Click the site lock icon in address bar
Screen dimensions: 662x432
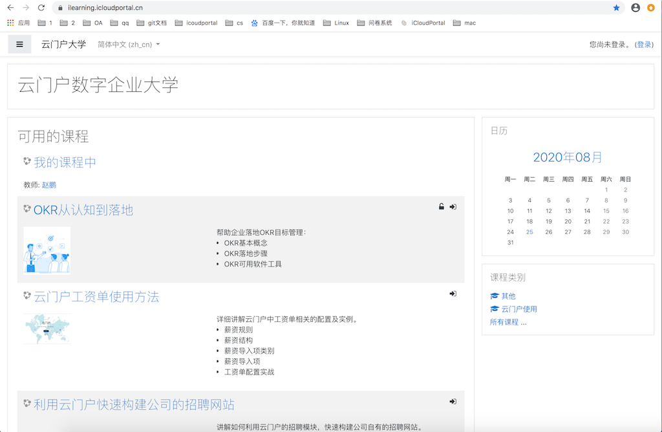[x=60, y=8]
